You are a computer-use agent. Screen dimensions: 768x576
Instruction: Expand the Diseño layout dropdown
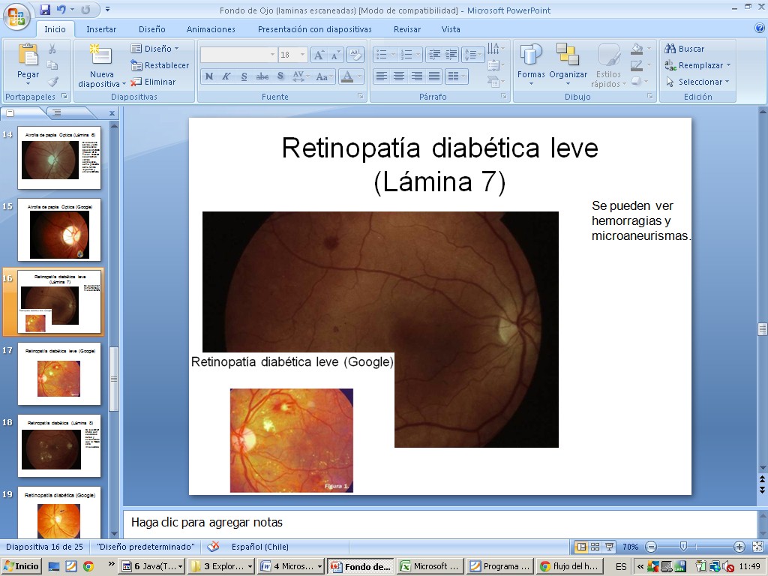pyautogui.click(x=155, y=49)
